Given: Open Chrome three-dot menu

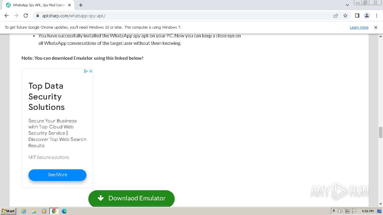Looking at the screenshot, I should (x=376, y=16).
